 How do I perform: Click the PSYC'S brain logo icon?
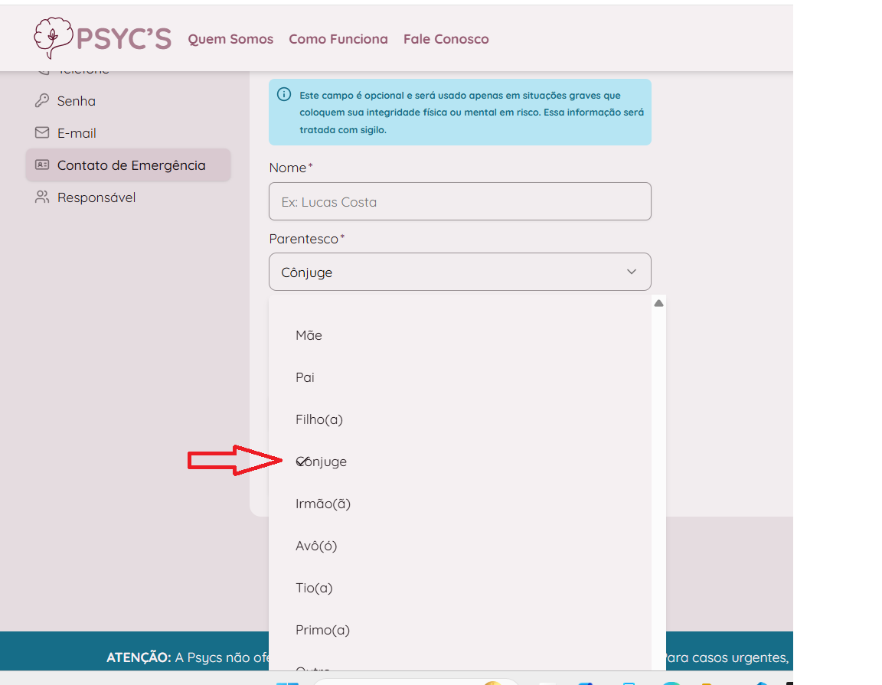point(54,37)
